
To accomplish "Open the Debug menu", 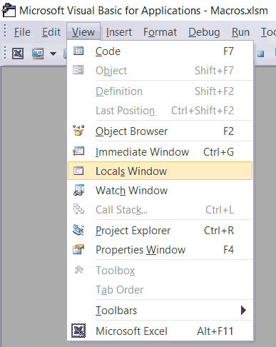I will click(x=204, y=32).
